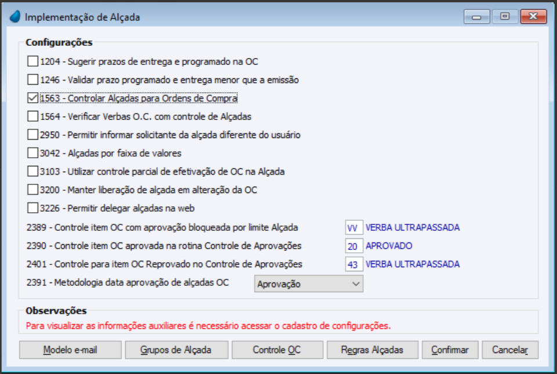The image size is (557, 374).
Task: Open the Modelo e-mail button
Action: (x=70, y=350)
